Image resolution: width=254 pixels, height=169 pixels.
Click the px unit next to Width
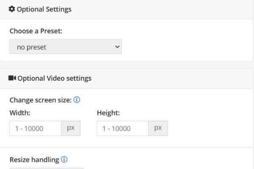tap(71, 128)
